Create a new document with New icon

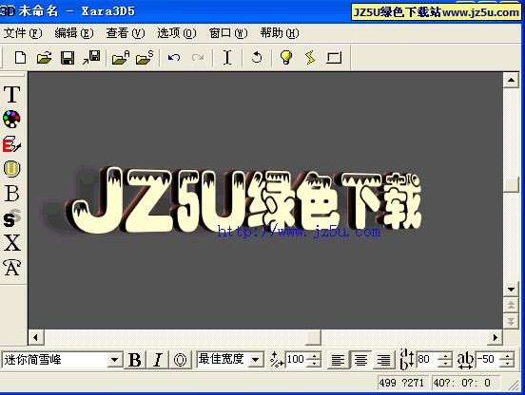[x=20, y=58]
